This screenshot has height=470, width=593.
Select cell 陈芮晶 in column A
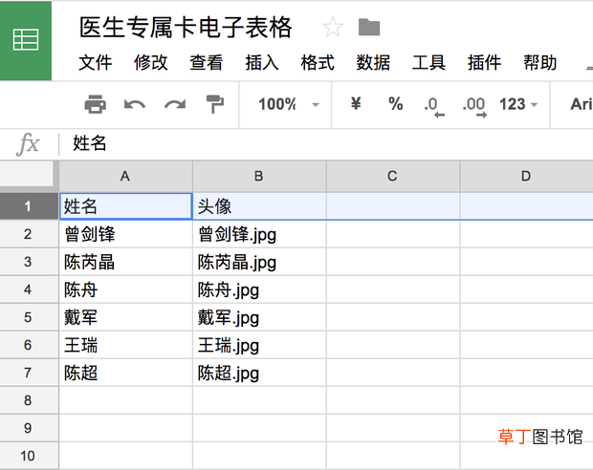coord(126,262)
